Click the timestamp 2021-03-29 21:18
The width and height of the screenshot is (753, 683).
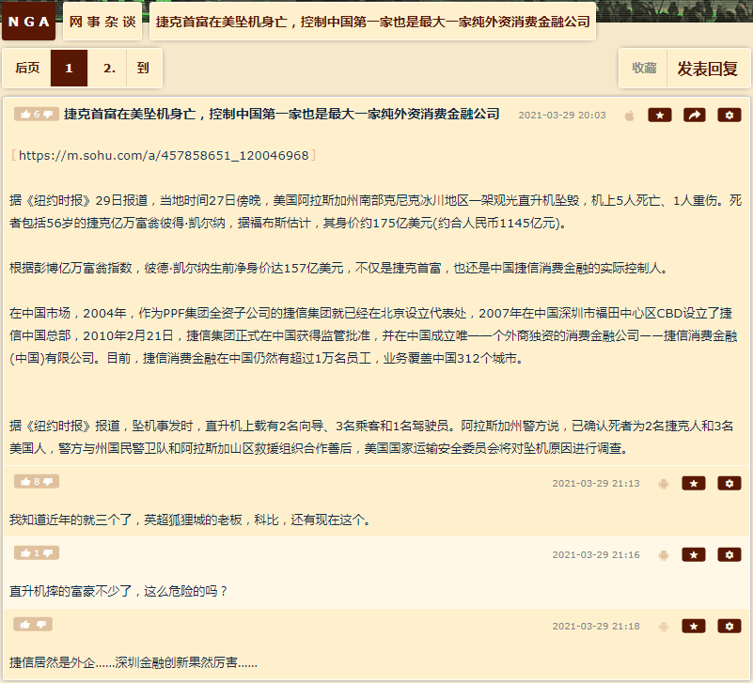pyautogui.click(x=596, y=627)
